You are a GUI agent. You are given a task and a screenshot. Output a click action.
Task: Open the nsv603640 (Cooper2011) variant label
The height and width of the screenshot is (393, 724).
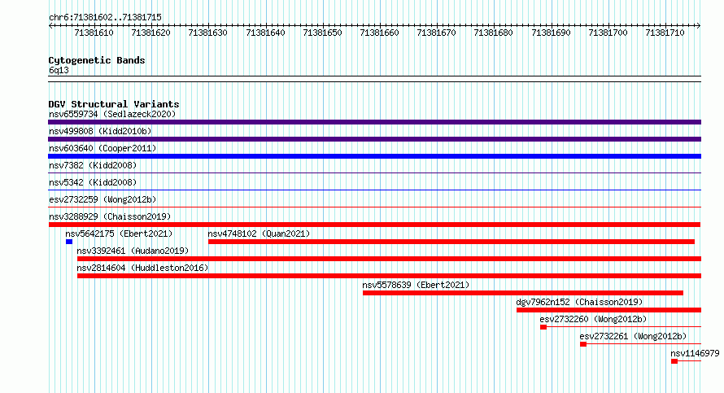click(x=102, y=148)
